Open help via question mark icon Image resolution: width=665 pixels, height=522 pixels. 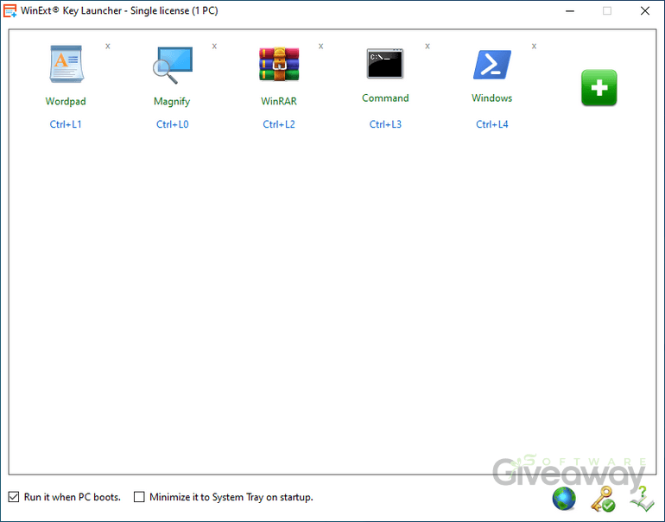tap(642, 499)
